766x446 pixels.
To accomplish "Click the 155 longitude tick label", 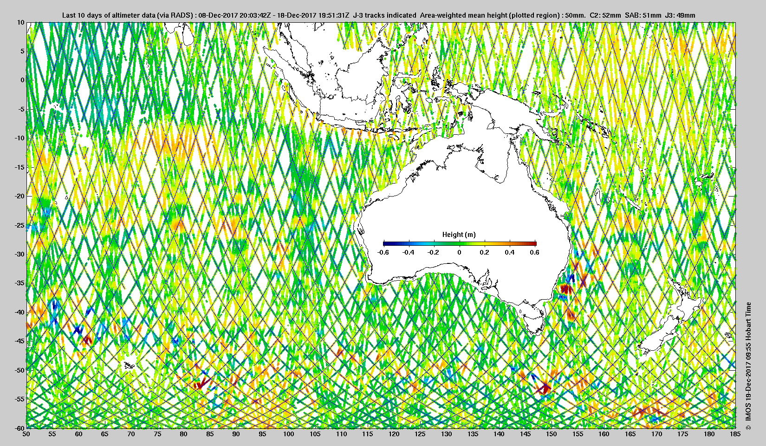I will 578,434.
